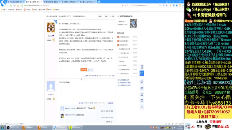Switch to the third browser tab
The image size is (232, 130).
pos(52,2)
